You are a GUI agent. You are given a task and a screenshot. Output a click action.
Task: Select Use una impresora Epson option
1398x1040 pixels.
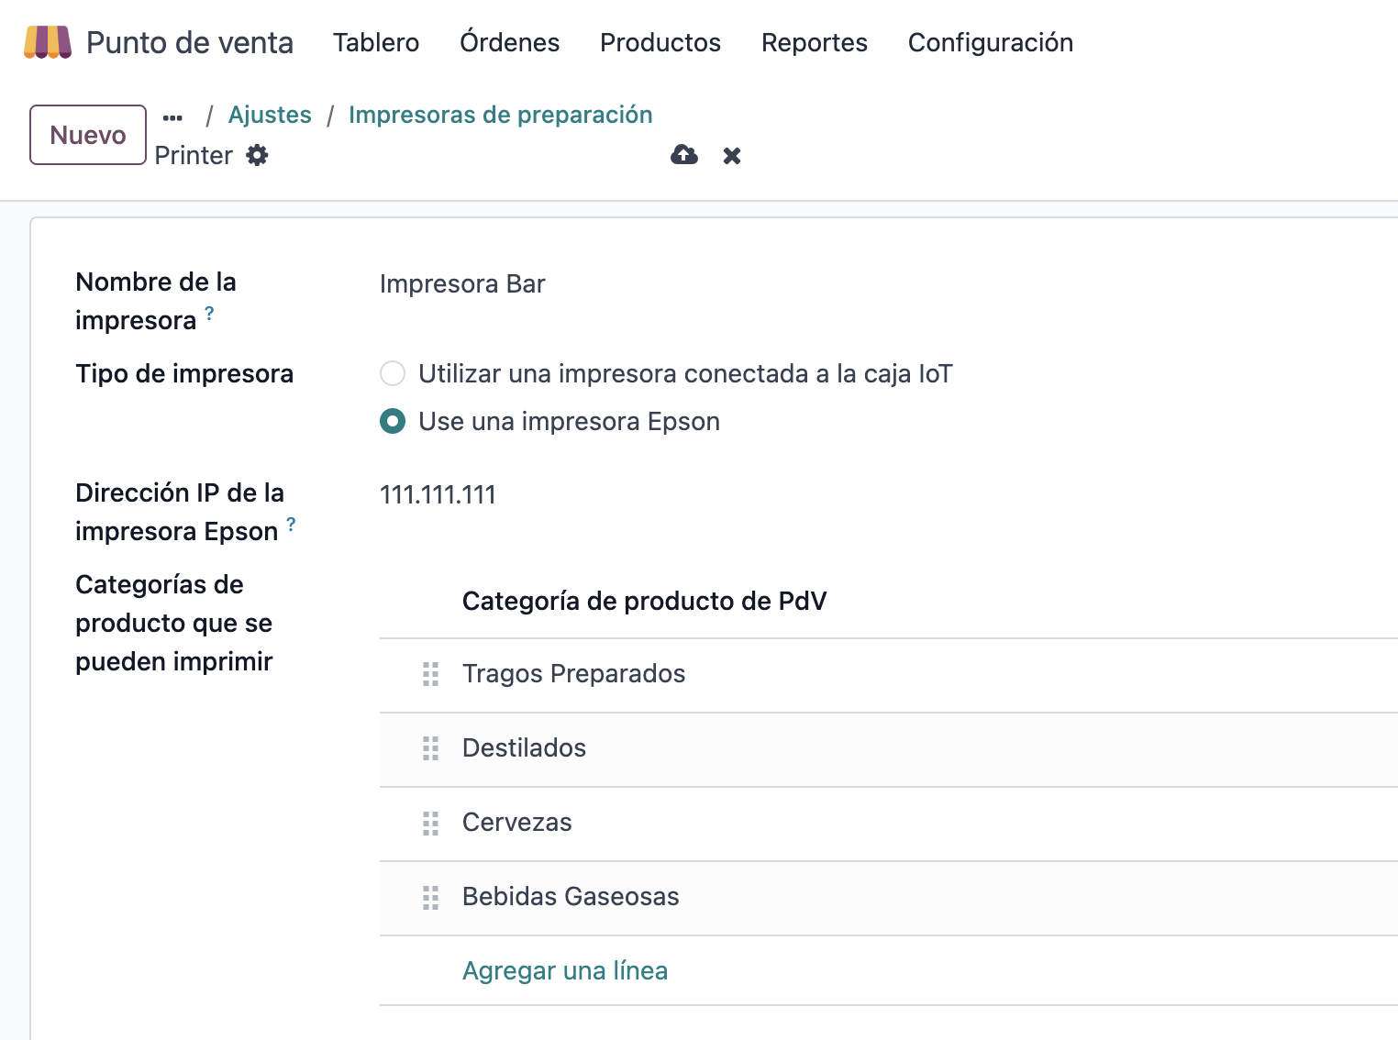[x=393, y=421]
